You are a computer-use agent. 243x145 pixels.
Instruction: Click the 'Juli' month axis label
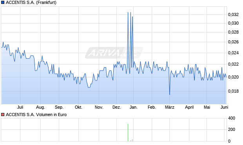coord(20,107)
